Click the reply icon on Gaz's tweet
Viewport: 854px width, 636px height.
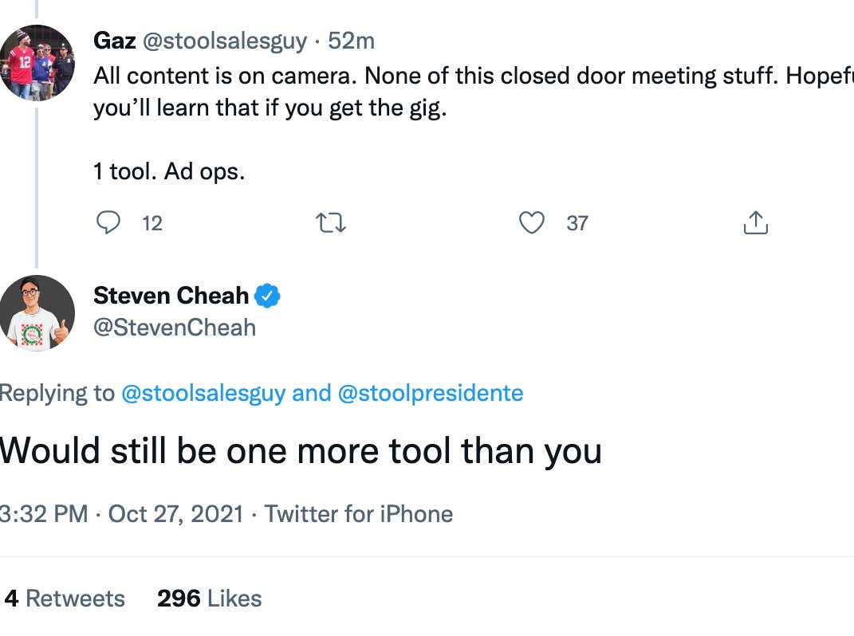click(x=109, y=223)
